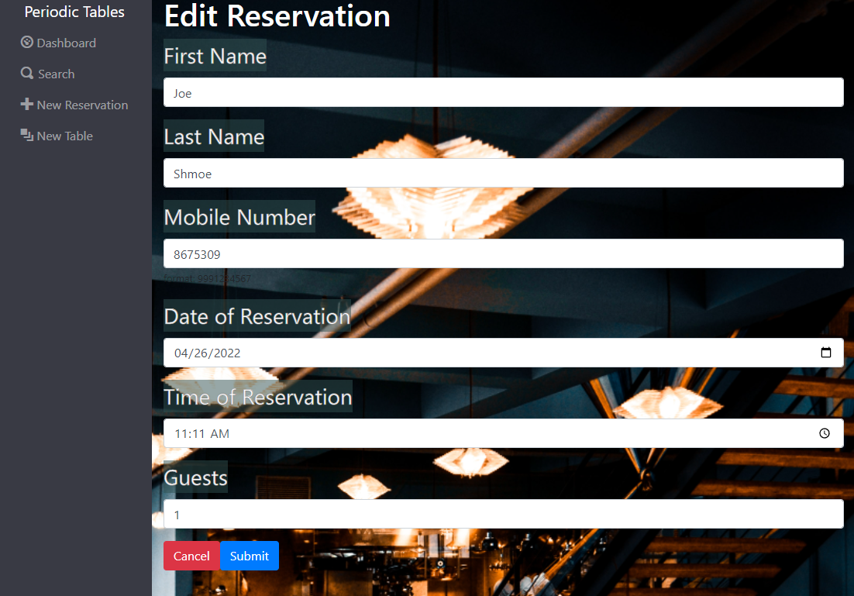Click the Dashboard globe icon in sidebar

[27, 43]
